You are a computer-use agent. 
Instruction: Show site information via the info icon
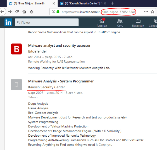(x=53, y=12)
